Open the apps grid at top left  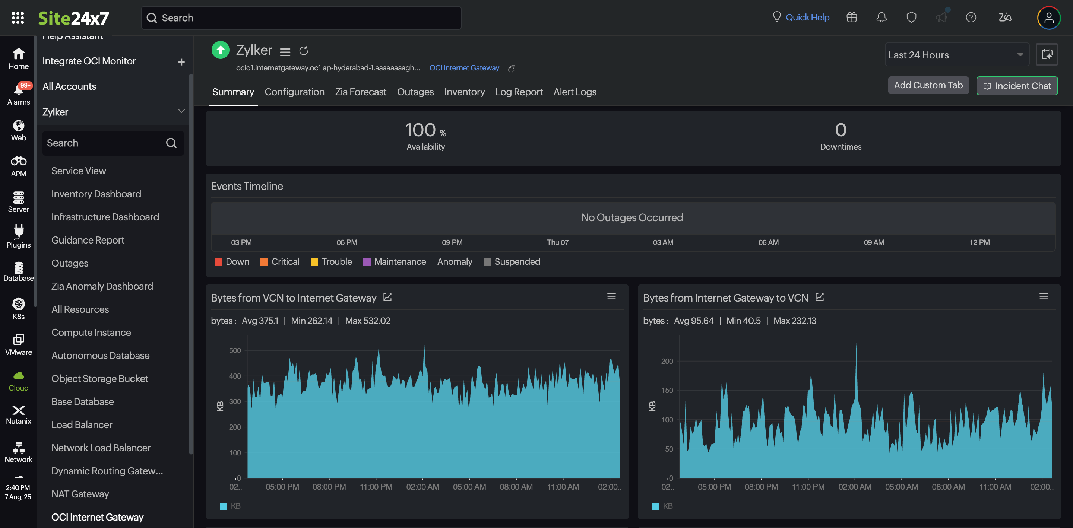point(18,18)
